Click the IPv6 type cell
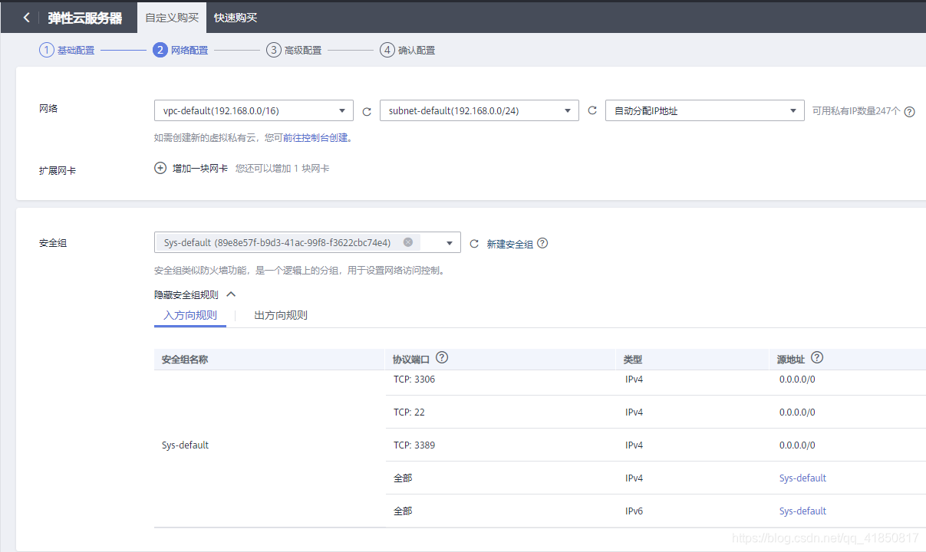926x552 pixels. 634,511
